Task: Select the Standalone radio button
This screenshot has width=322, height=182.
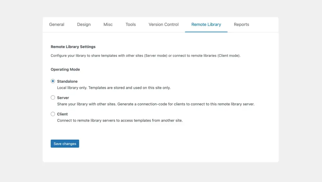Action: click(53, 81)
